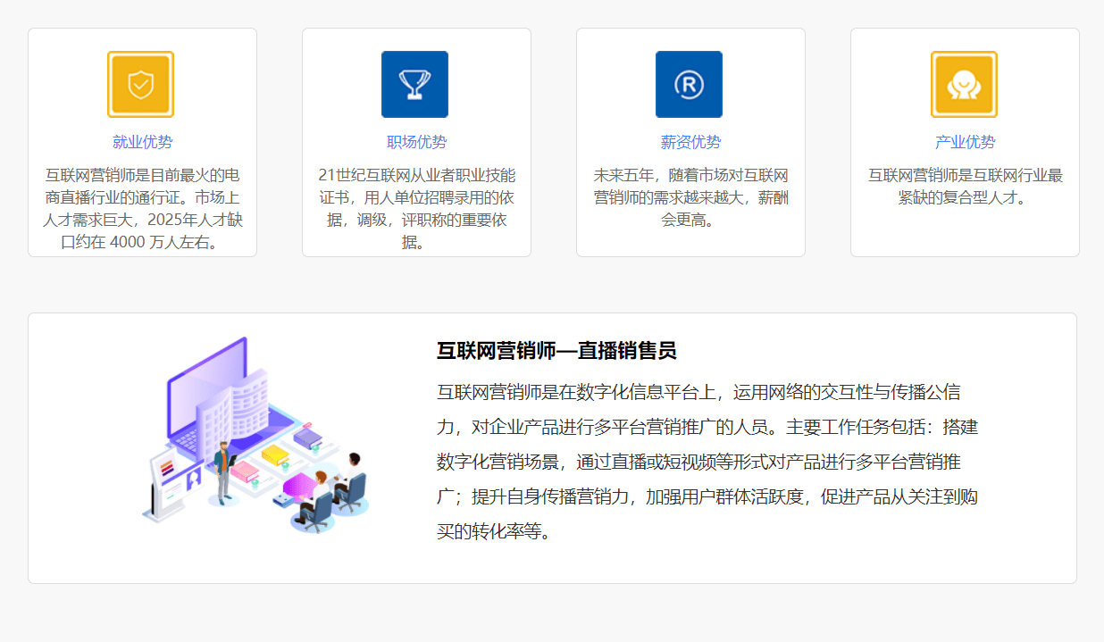The height and width of the screenshot is (642, 1104).
Task: Click the yellow shield checkmark icon
Action: [140, 85]
